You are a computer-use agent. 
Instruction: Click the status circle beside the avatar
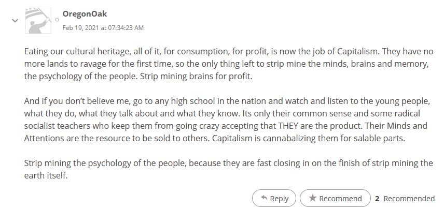(x=57, y=20)
